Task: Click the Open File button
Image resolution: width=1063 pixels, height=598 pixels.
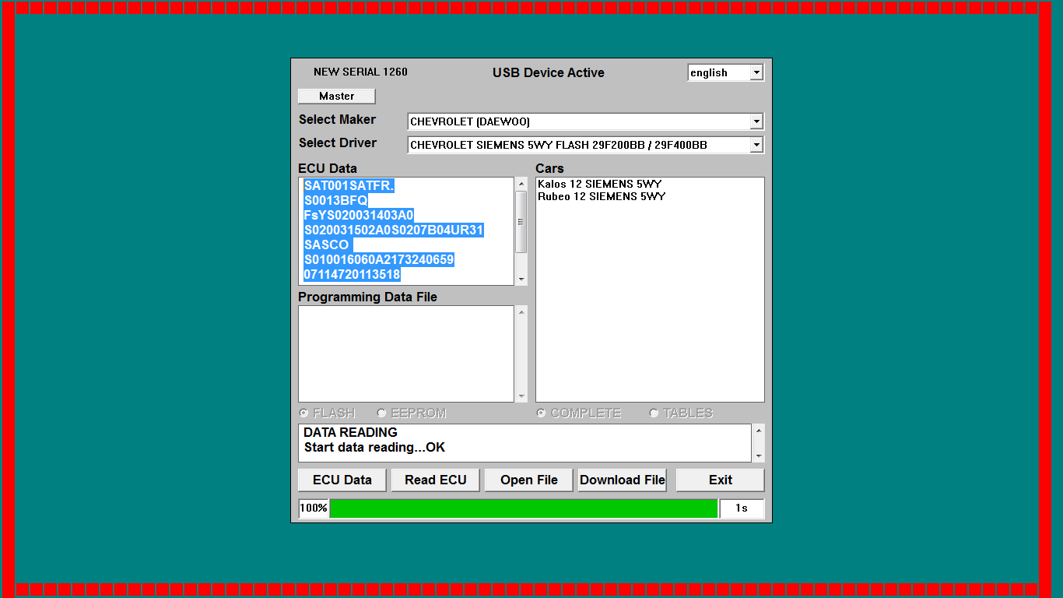Action: click(528, 480)
